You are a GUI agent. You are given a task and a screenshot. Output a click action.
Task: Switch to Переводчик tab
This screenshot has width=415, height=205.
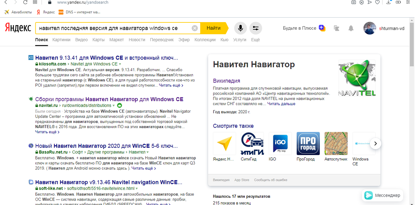[162, 40]
